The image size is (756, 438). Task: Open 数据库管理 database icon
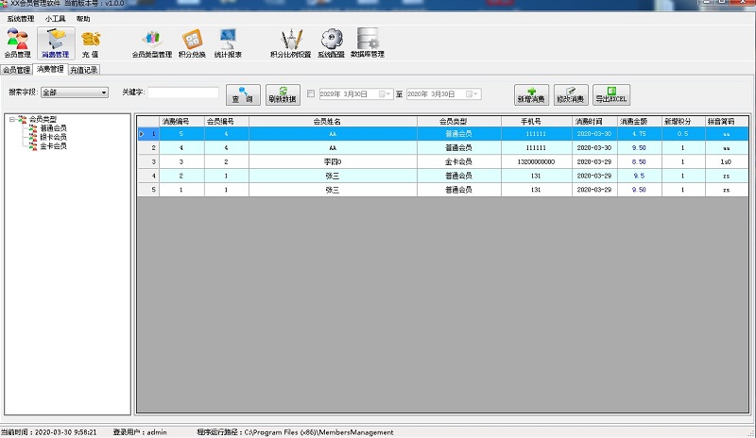coord(368,43)
